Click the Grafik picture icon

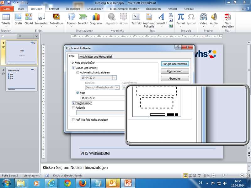pyautogui.click(x=19, y=19)
